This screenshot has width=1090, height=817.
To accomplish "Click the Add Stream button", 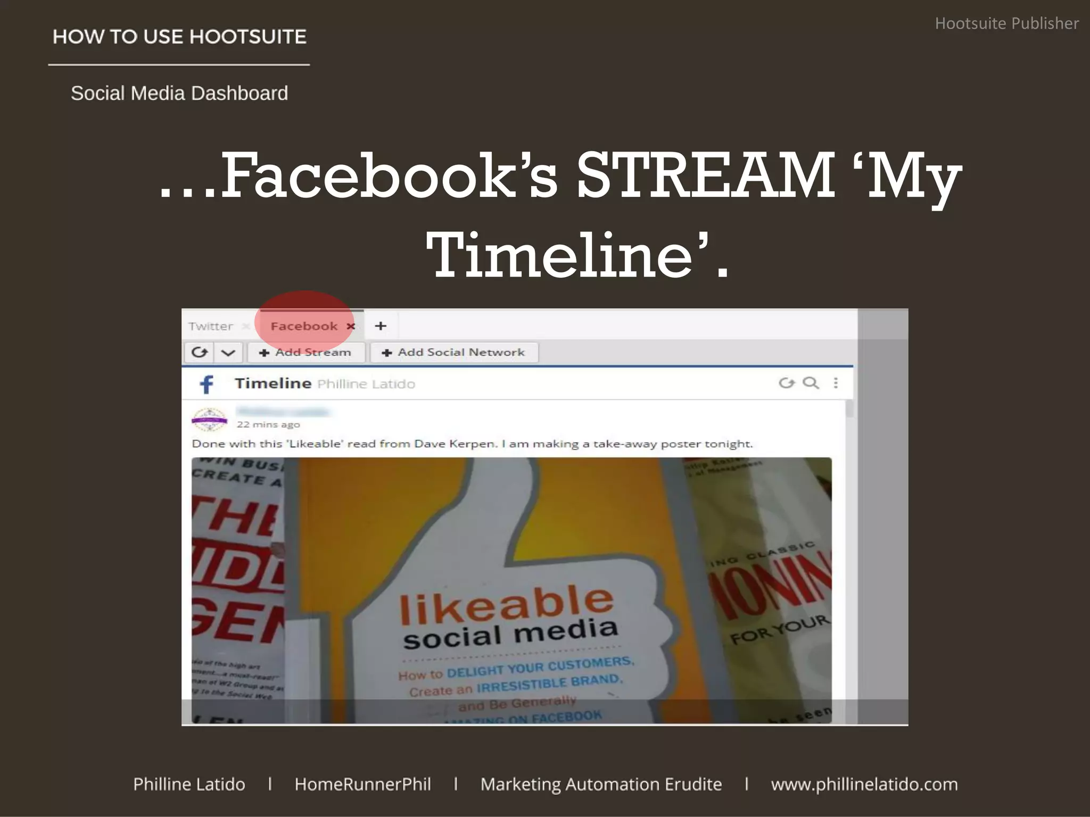I will click(x=305, y=352).
